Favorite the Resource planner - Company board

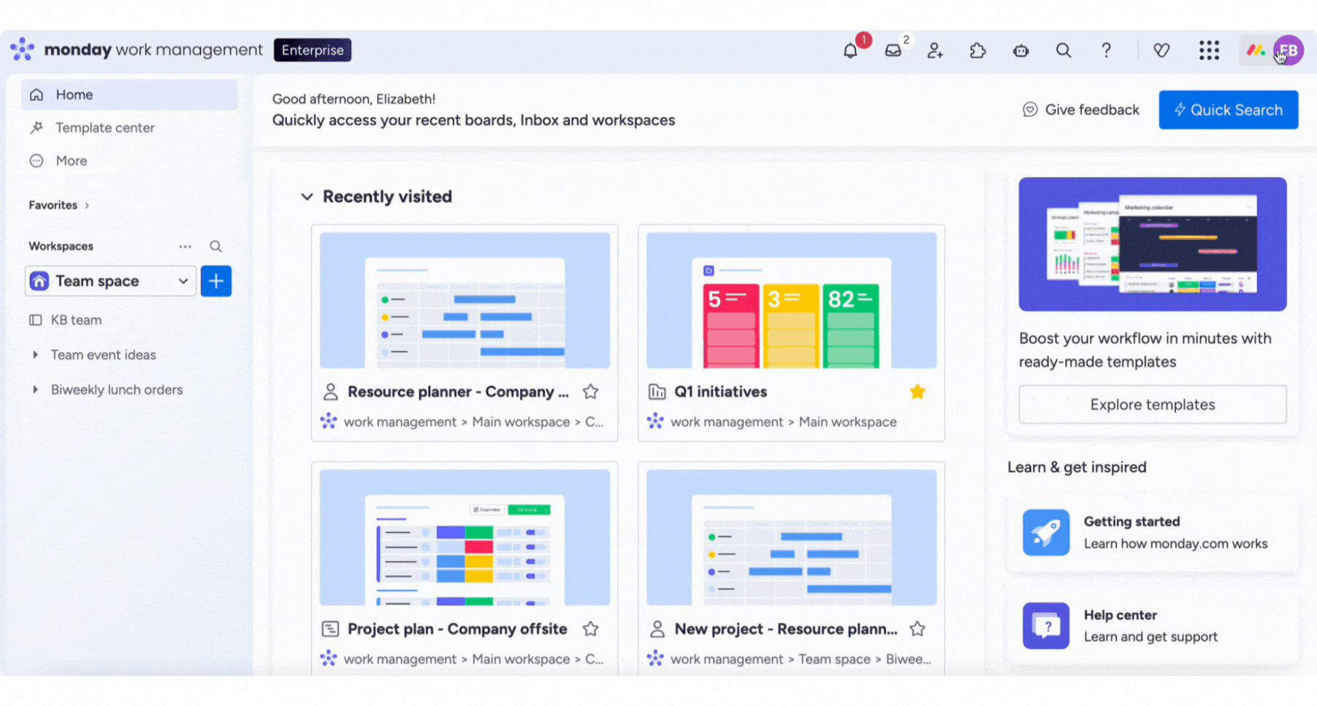(x=590, y=392)
